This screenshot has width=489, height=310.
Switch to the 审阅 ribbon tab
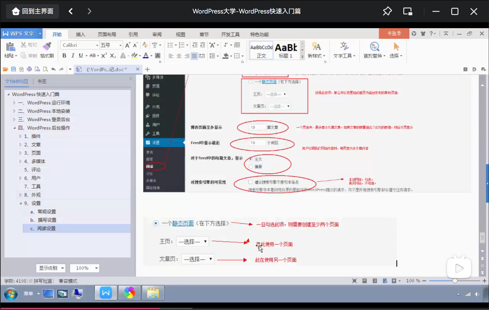coord(157,34)
